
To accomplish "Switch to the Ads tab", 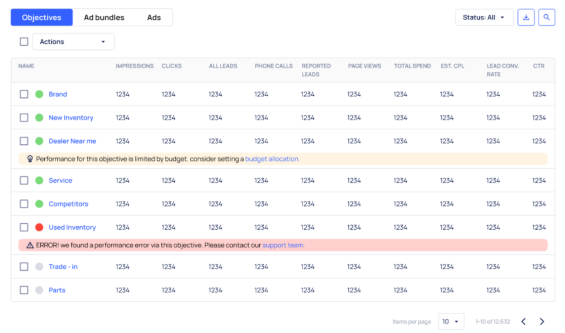I will coord(154,17).
